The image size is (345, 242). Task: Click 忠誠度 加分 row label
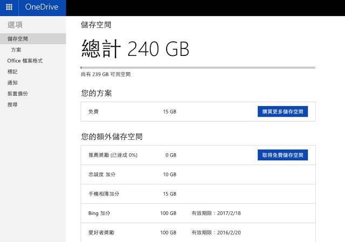pos(102,174)
